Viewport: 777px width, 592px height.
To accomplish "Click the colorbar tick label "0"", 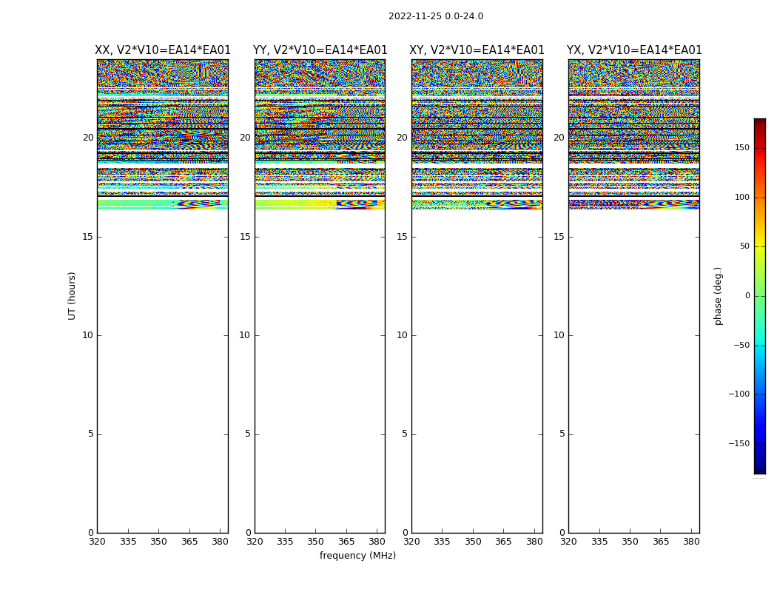I will pyautogui.click(x=747, y=296).
